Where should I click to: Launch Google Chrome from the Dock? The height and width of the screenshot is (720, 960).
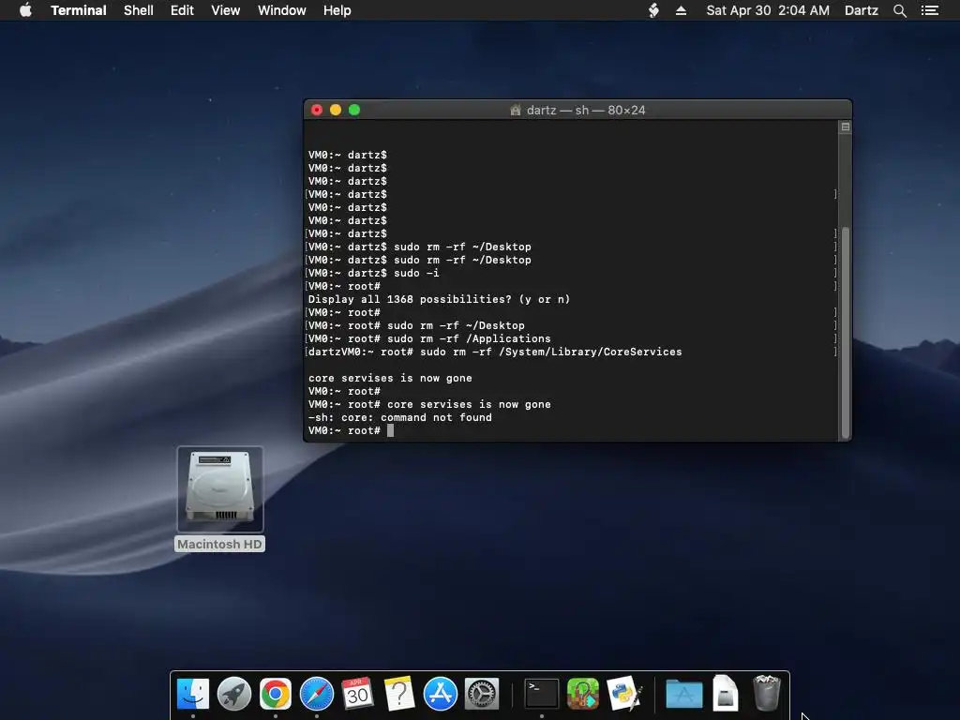pyautogui.click(x=276, y=694)
